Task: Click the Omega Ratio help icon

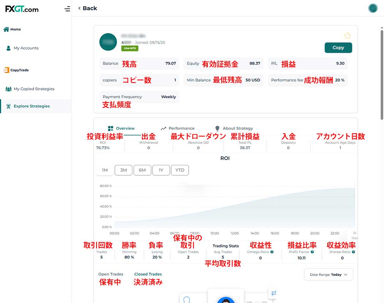Action: 272,252
